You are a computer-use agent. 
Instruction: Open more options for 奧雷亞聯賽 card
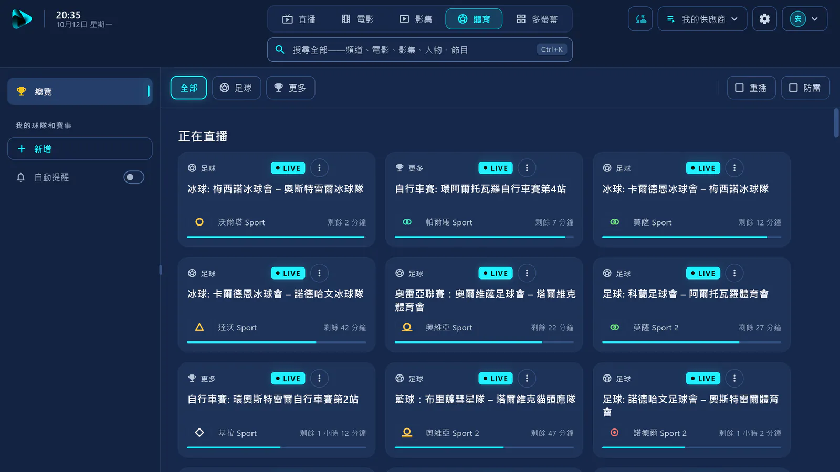tap(527, 273)
